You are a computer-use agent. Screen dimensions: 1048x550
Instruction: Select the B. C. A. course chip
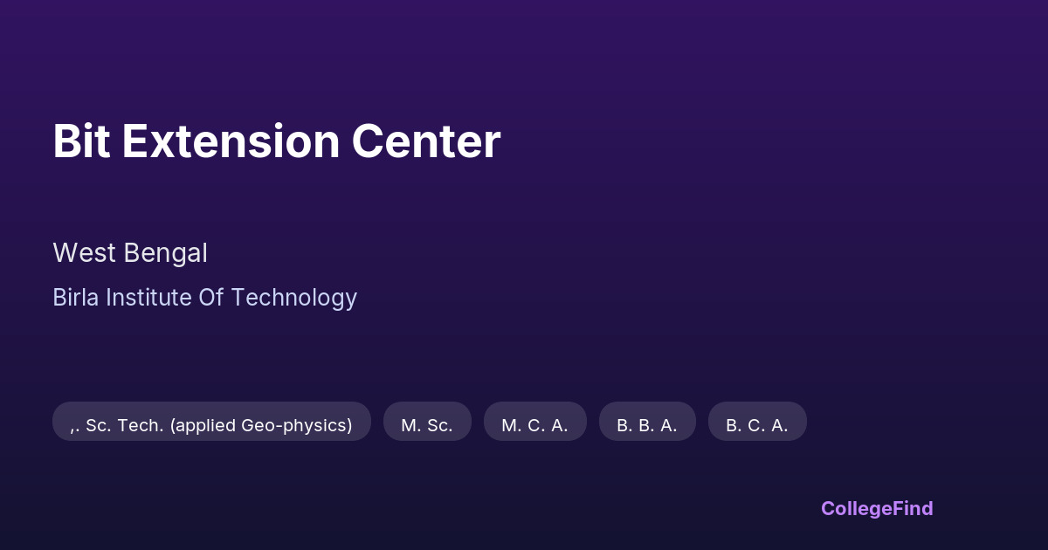tap(757, 425)
